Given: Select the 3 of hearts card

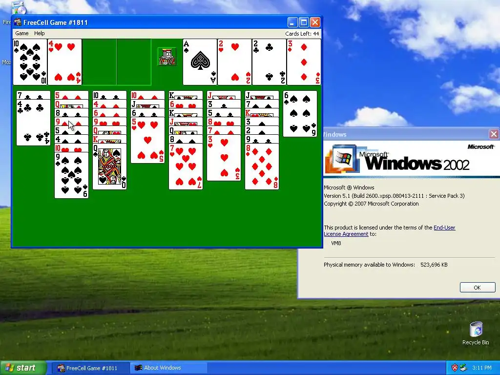Looking at the screenshot, I should pyautogui.click(x=224, y=158).
